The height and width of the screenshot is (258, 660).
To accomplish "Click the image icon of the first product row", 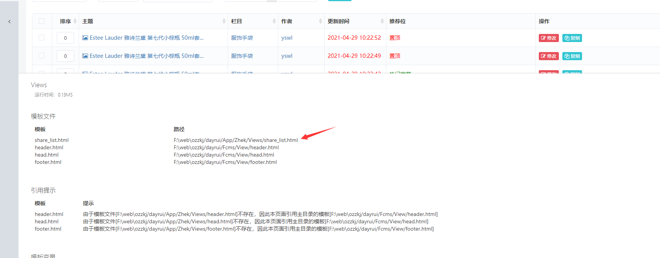I will point(85,38).
